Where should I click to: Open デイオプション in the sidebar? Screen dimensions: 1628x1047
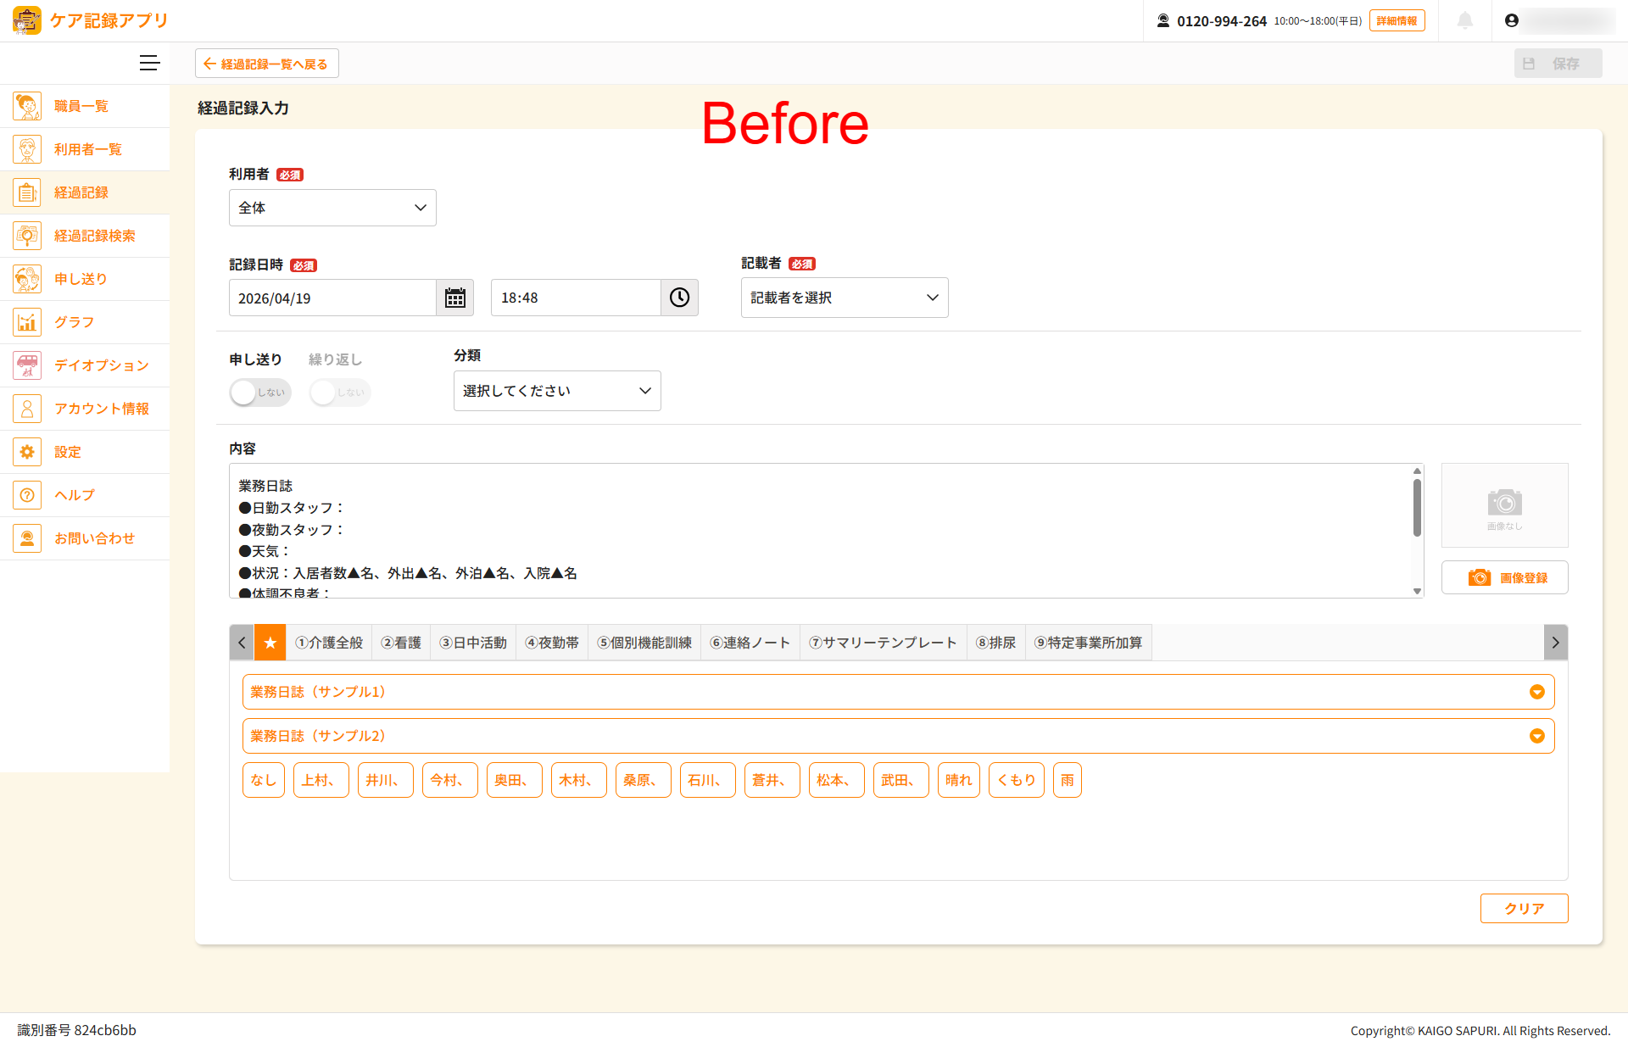101,365
